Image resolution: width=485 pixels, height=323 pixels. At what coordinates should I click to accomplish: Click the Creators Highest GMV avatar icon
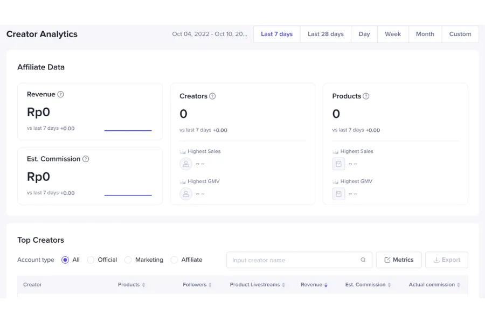click(x=186, y=194)
